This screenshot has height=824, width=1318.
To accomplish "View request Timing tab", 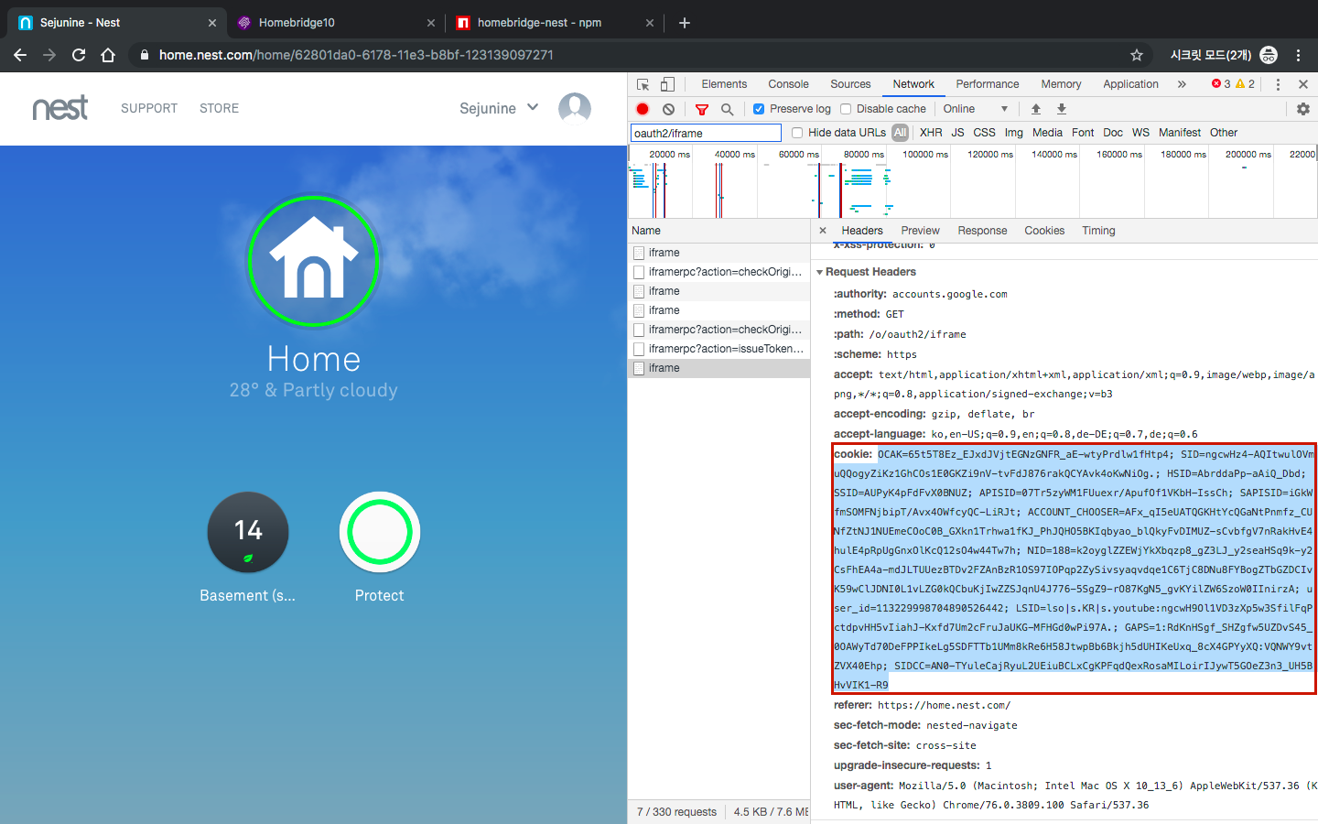I will pyautogui.click(x=1098, y=231).
